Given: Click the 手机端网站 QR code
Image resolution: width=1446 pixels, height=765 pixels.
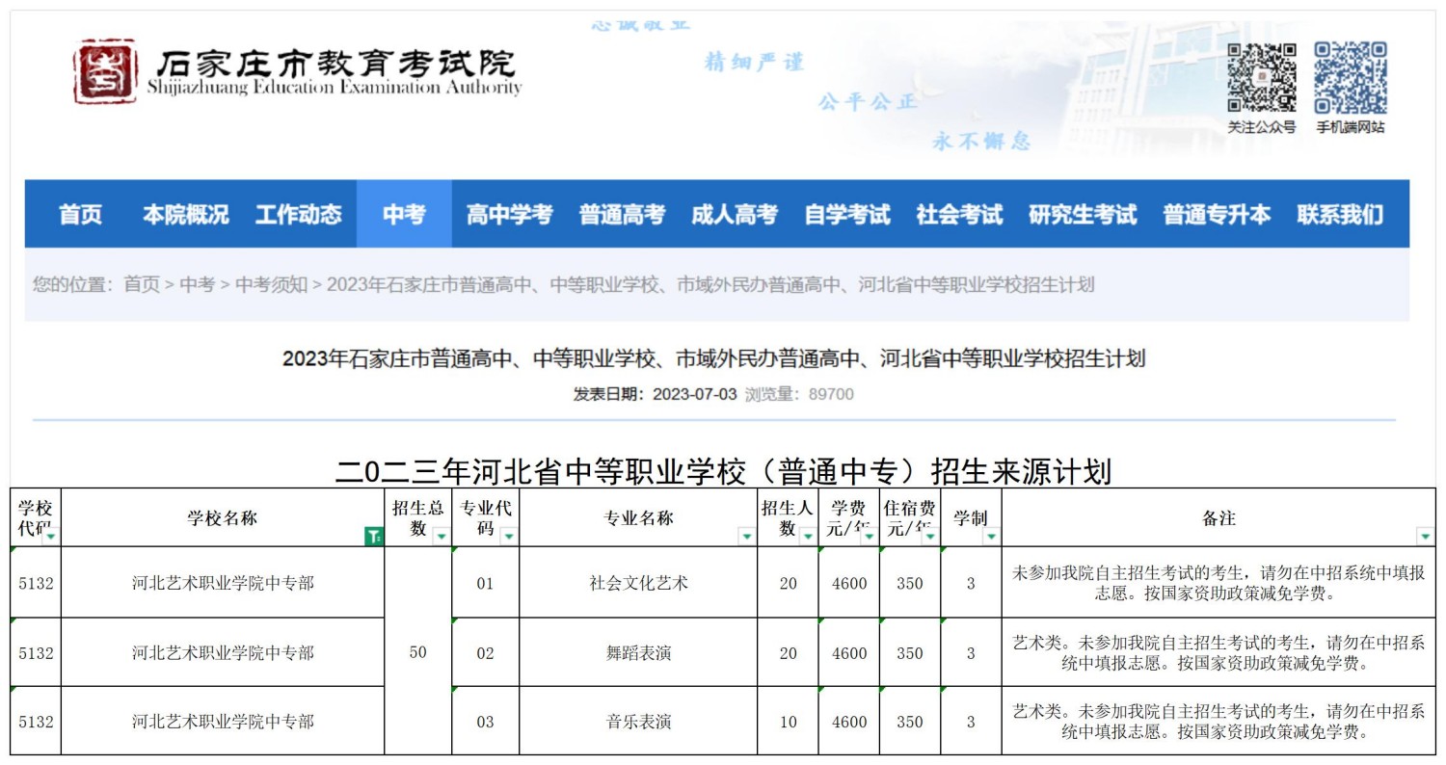Looking at the screenshot, I should point(1350,78).
